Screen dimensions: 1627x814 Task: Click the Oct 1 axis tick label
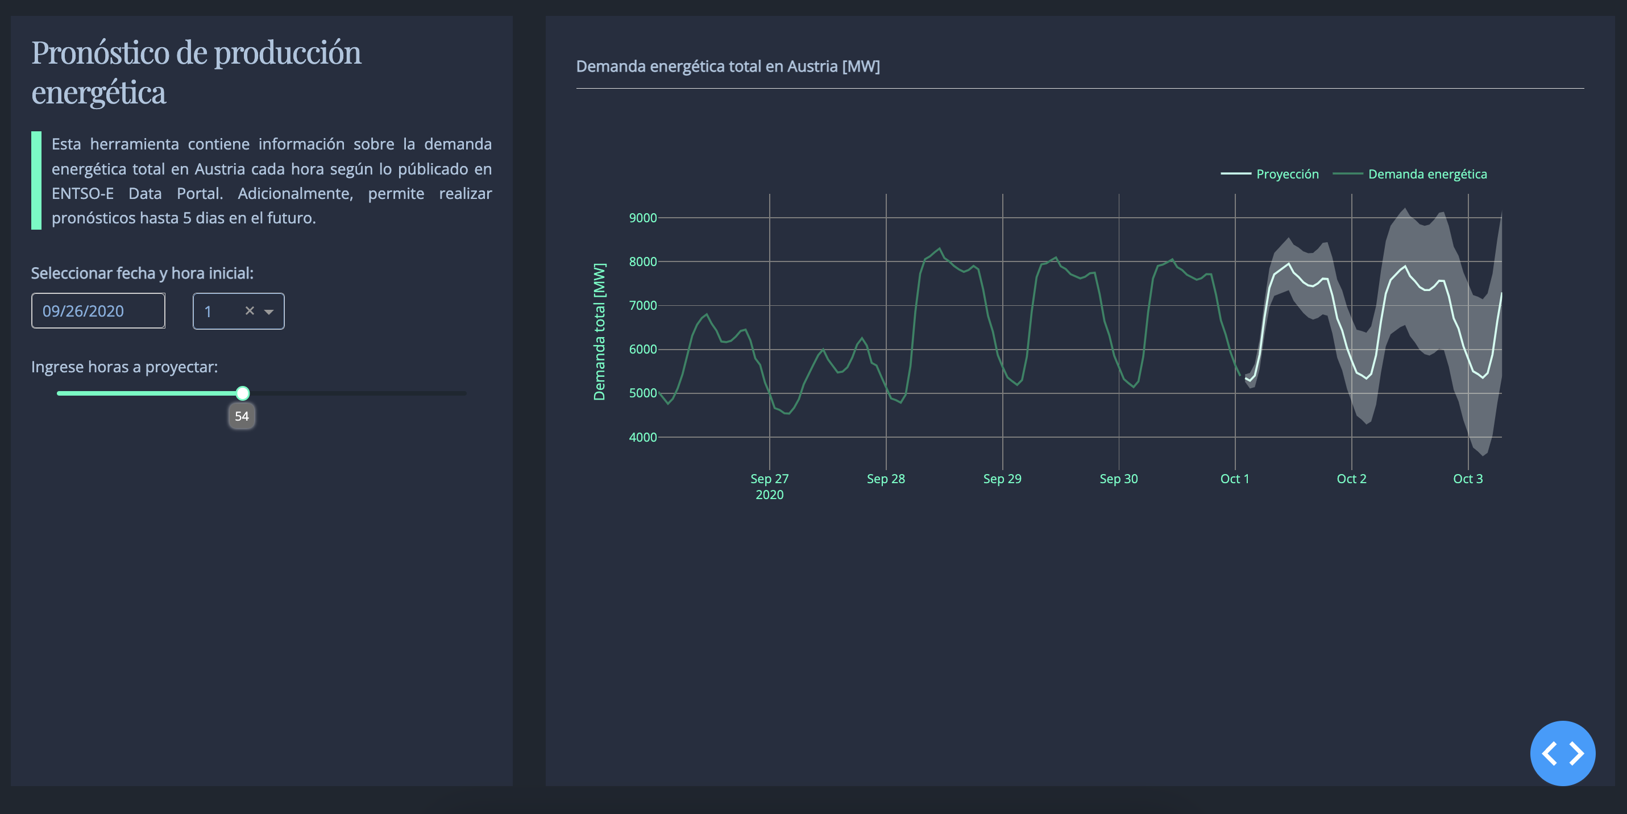tap(1234, 479)
